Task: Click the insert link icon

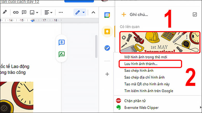Action: pos(16,12)
